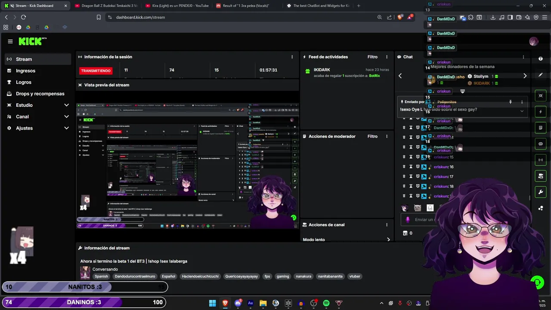Open the Chat panel options menu
The height and width of the screenshot is (310, 551).
coord(523,57)
